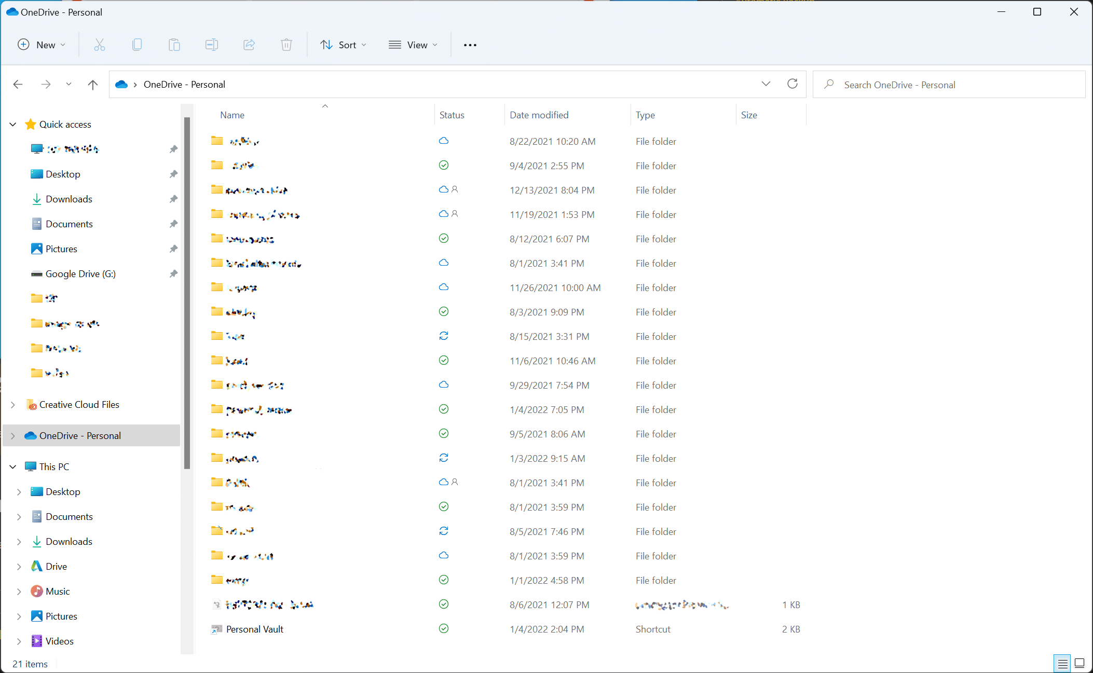Open the See more toolbar menu
Image resolution: width=1093 pixels, height=673 pixels.
tap(470, 45)
